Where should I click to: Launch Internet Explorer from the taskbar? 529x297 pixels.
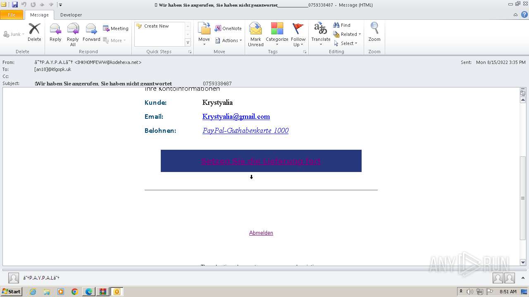coord(33,292)
